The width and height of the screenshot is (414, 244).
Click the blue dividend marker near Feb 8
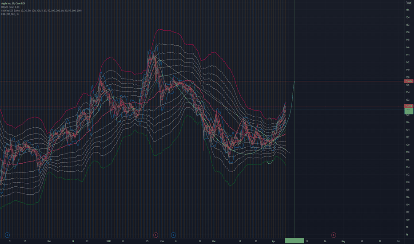173,235
